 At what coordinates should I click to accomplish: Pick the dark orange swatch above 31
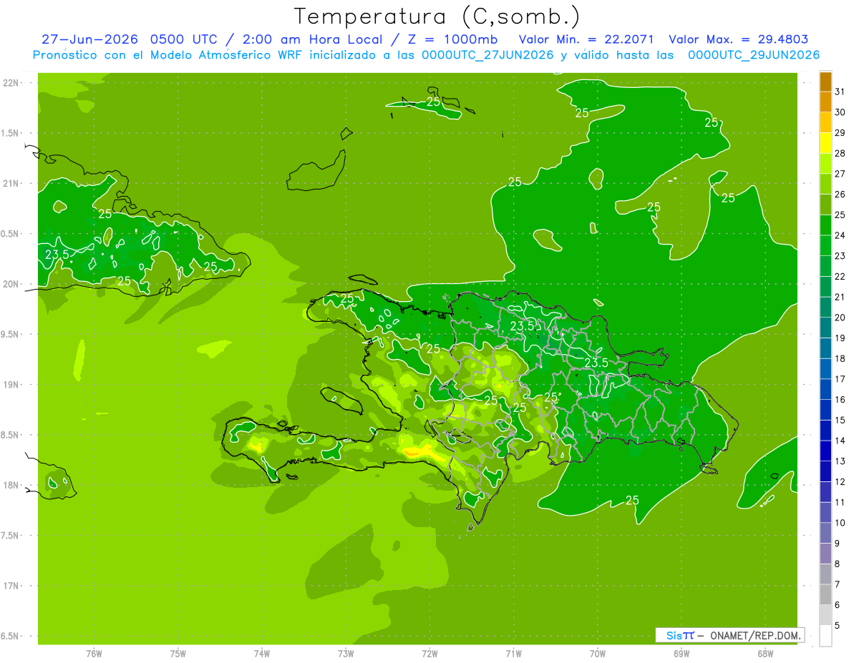tap(825, 82)
